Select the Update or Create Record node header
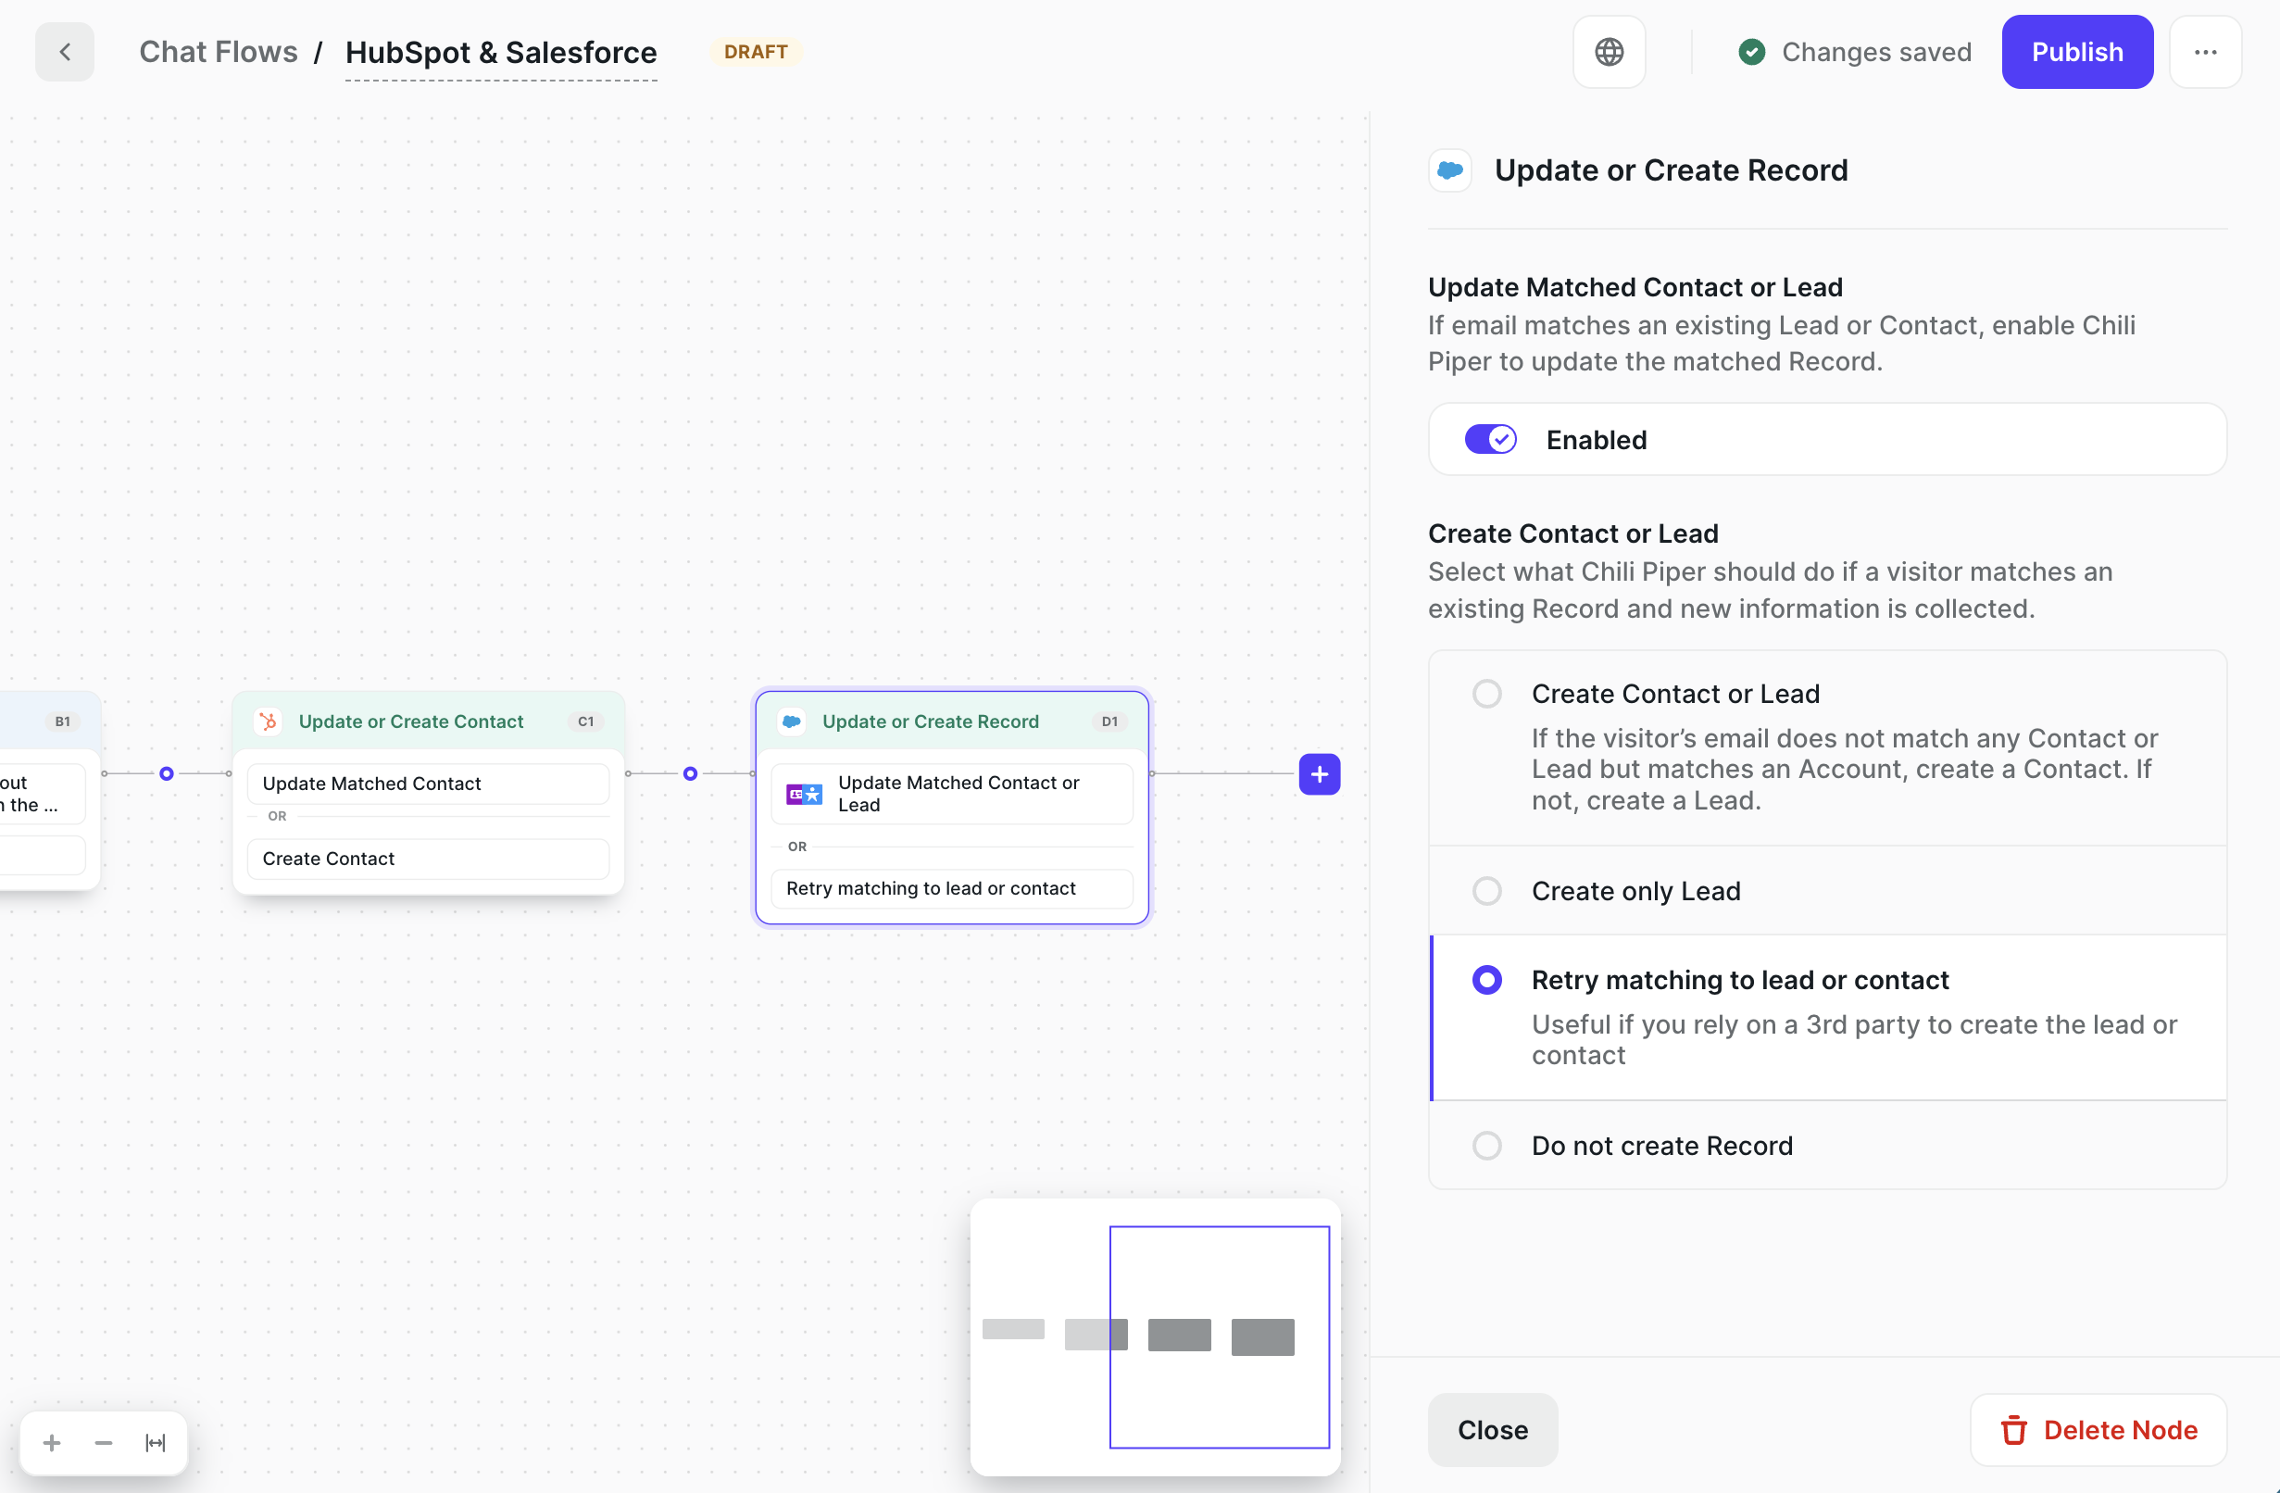 pos(952,721)
